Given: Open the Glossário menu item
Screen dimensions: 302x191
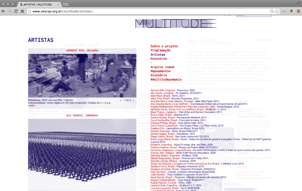Looking at the screenshot, I should [159, 75].
